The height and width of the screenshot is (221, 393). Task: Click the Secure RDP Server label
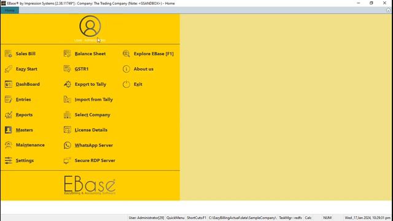(x=95, y=160)
